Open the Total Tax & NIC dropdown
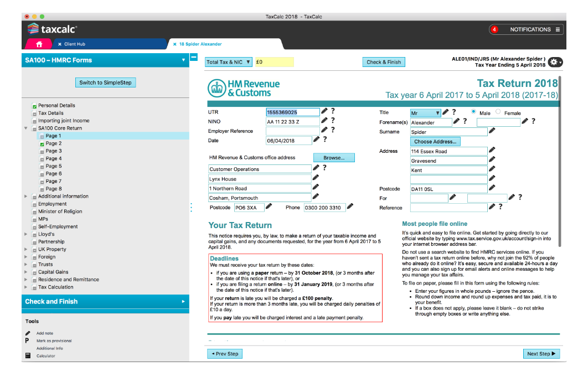This screenshot has height=392, width=588. (x=229, y=62)
